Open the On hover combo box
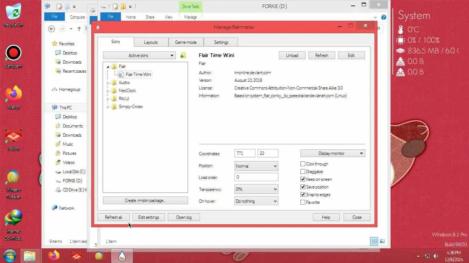 tap(256, 201)
